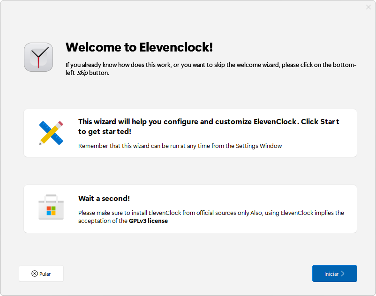Click the 'Settings Window' words in the reminder

(x=259, y=146)
